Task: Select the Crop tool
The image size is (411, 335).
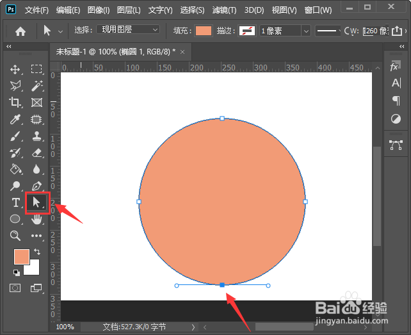Action: (x=15, y=102)
